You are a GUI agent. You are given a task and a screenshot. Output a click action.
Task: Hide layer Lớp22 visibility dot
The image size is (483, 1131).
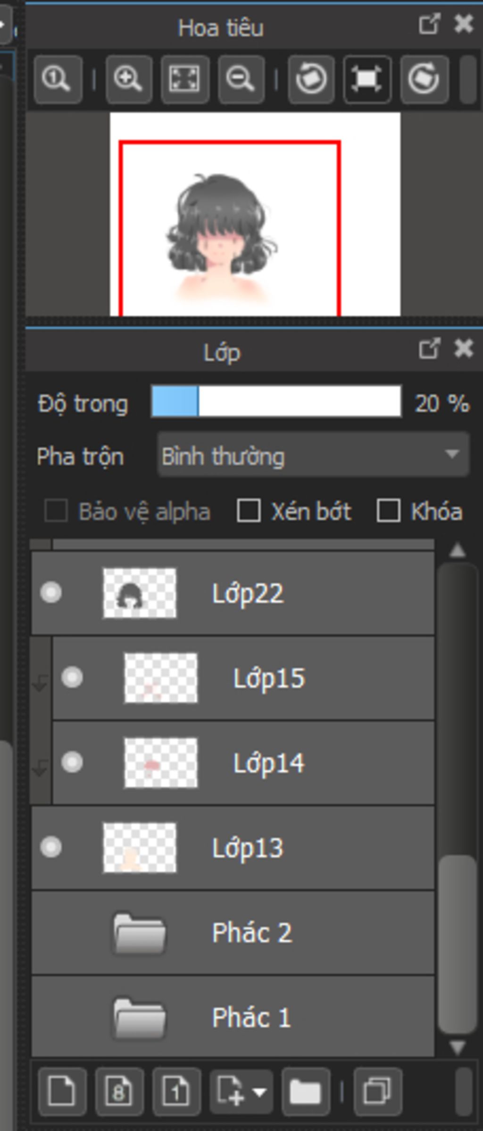(51, 592)
